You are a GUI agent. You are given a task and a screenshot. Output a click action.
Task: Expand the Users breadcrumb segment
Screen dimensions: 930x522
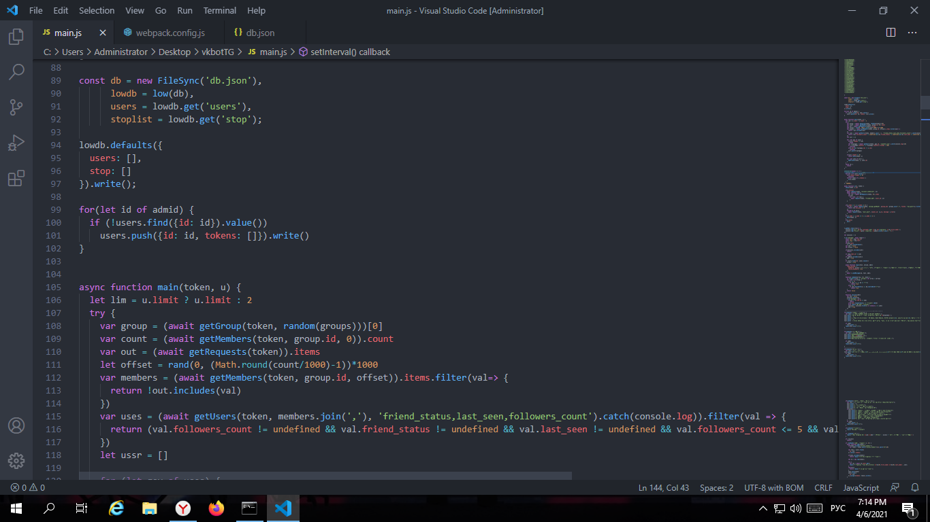coord(72,52)
